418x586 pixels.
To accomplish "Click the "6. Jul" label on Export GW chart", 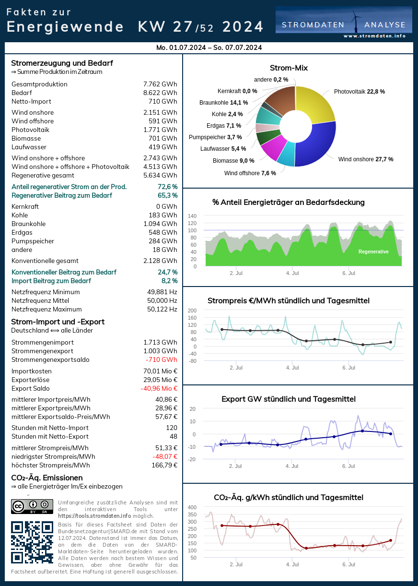I will (348, 466).
